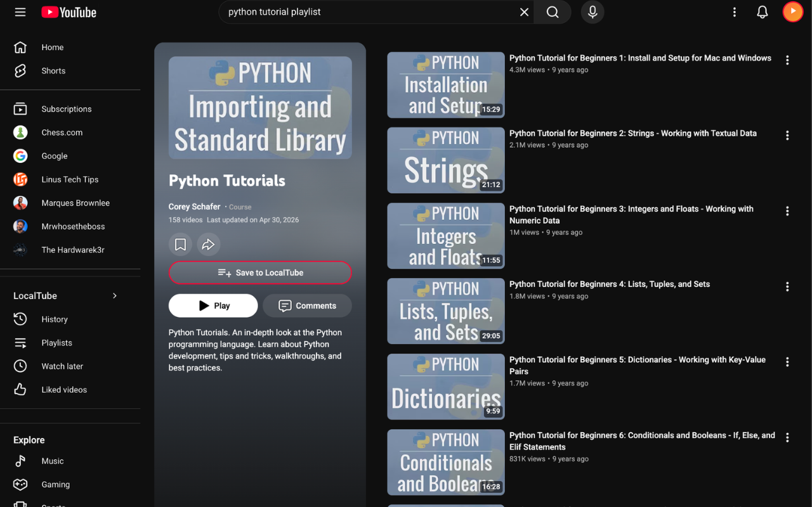Open Playlists in the sidebar
This screenshot has width=812, height=507.
70,343
